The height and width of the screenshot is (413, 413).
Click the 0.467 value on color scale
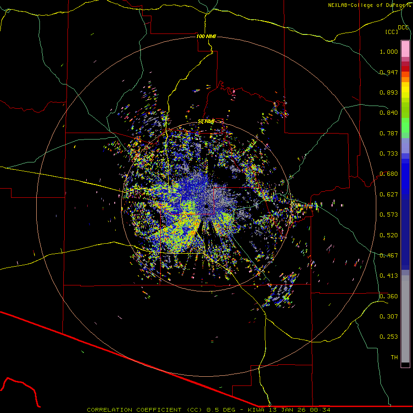pos(389,256)
